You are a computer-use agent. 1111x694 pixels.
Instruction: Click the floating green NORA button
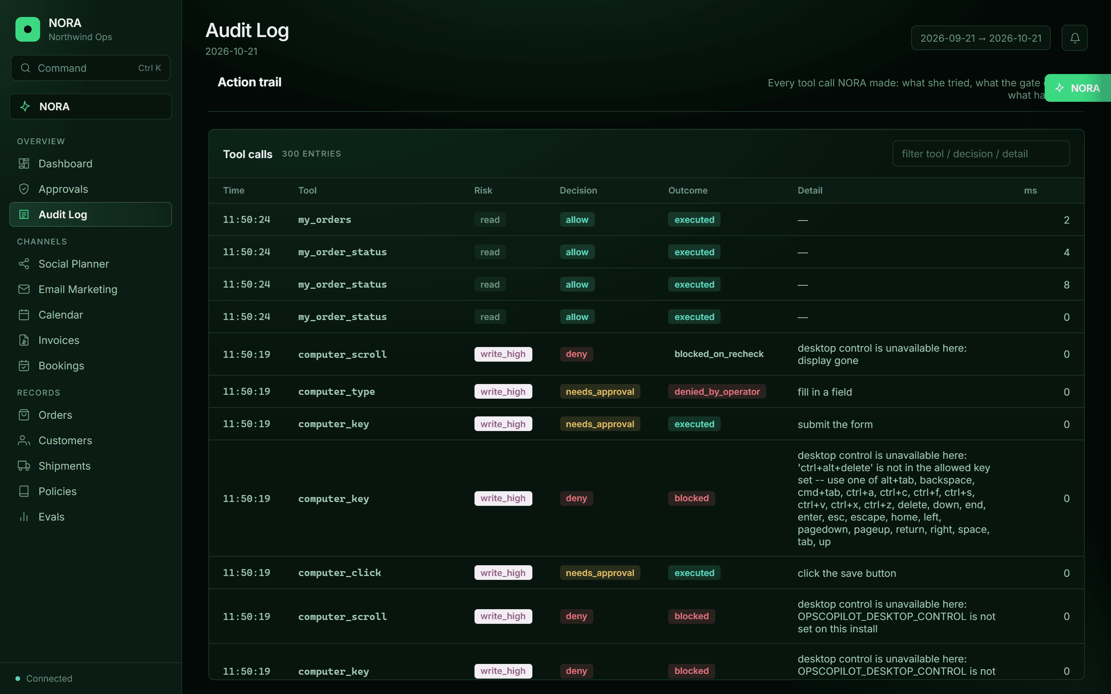(x=1077, y=88)
